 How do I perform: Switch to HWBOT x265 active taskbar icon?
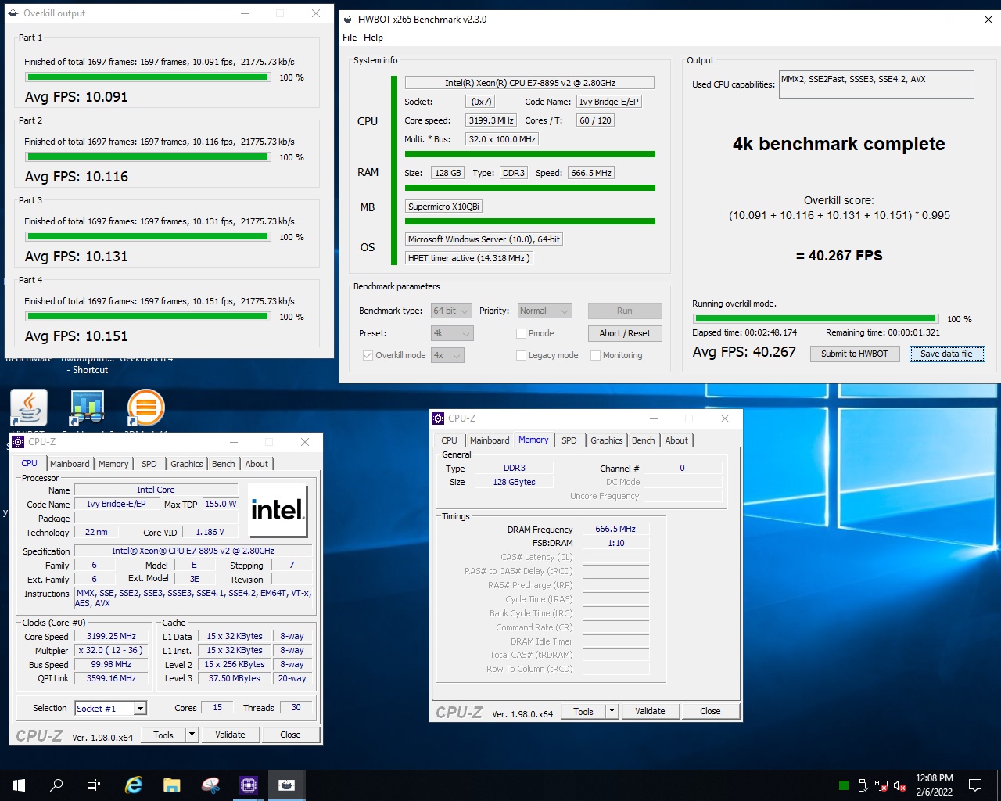click(287, 785)
